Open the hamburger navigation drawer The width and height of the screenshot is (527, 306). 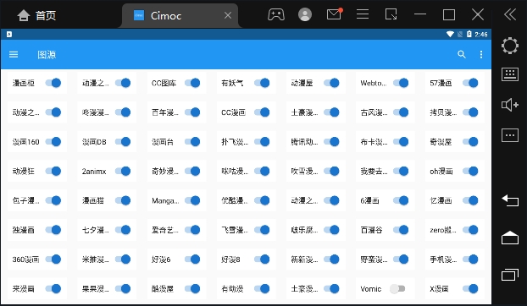tap(14, 55)
